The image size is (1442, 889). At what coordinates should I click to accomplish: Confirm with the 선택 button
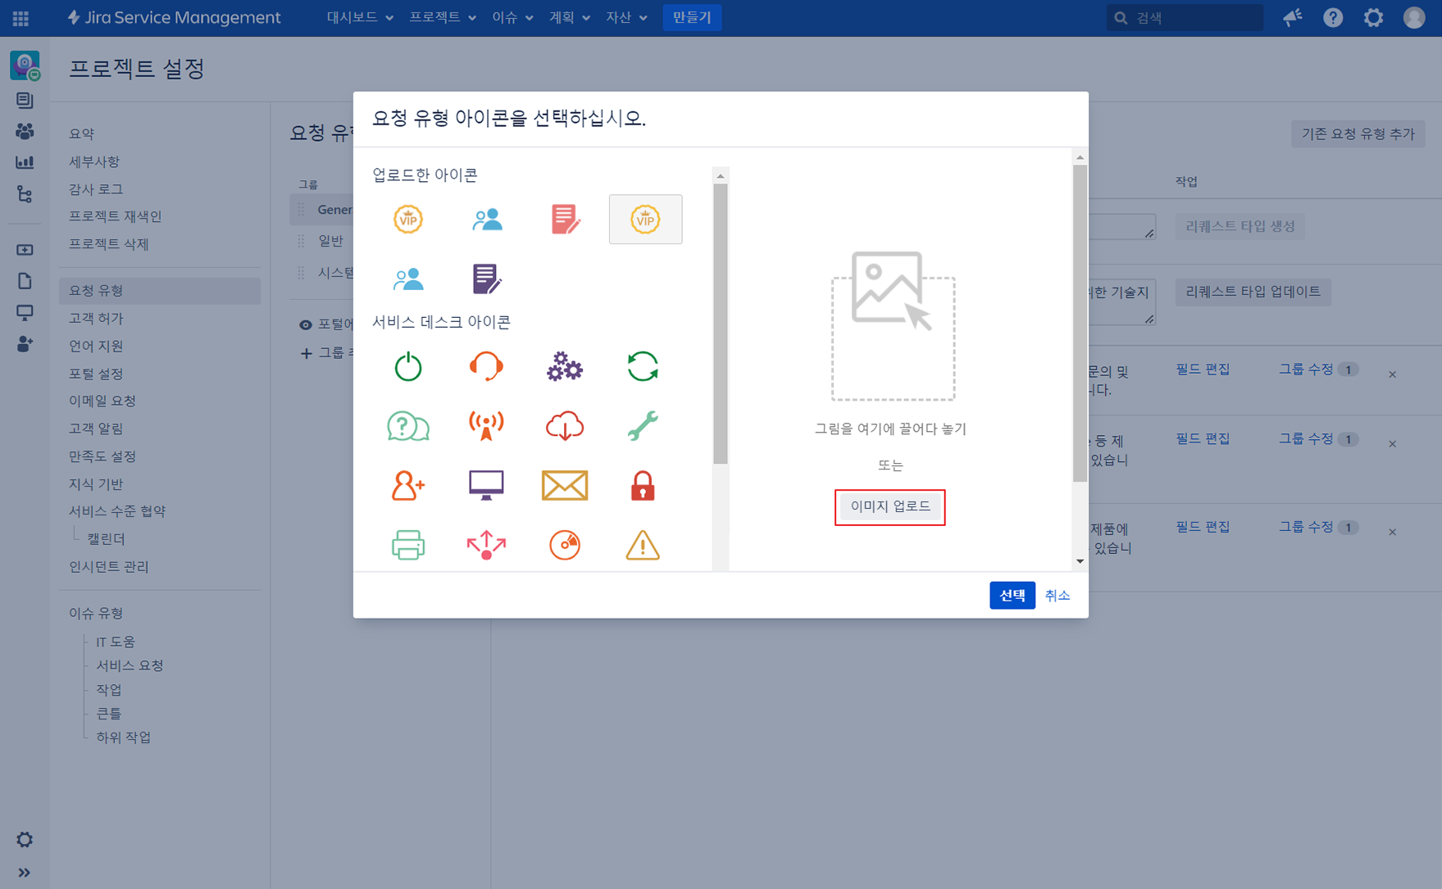click(x=1012, y=596)
